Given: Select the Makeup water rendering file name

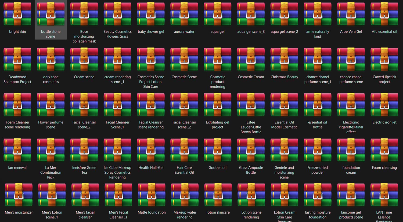Looking at the screenshot, I should coord(185,215).
